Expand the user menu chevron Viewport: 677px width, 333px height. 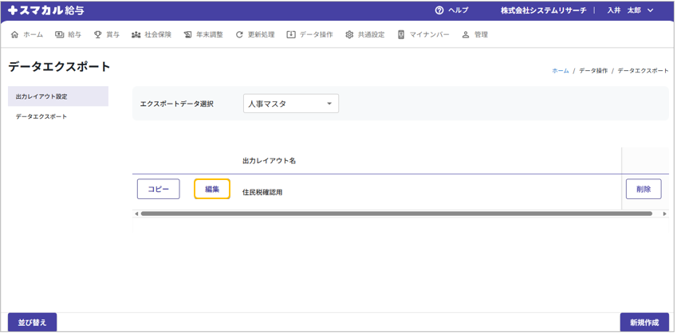tap(651, 11)
